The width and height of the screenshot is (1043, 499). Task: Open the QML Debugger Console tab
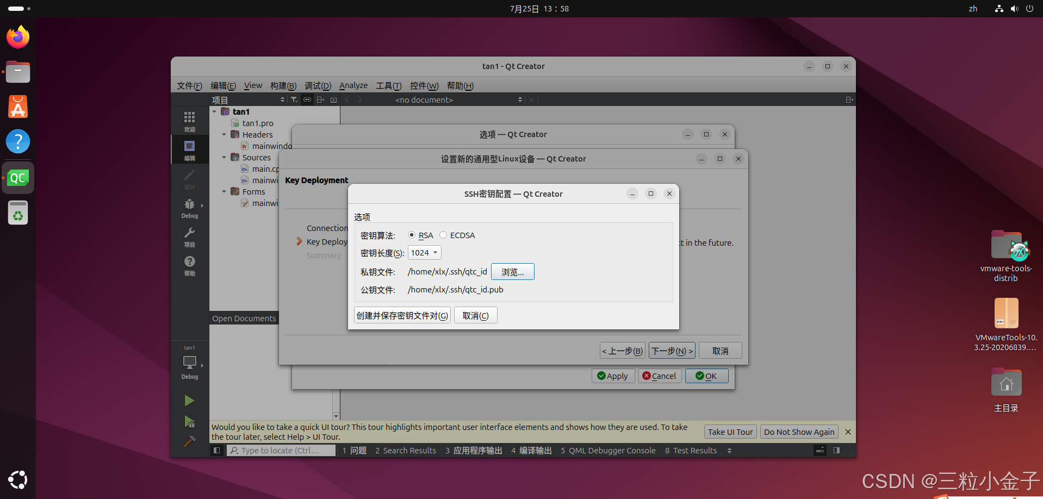pos(608,450)
